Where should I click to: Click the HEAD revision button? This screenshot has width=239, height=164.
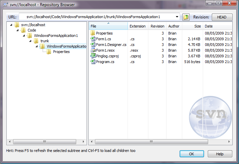(222, 17)
